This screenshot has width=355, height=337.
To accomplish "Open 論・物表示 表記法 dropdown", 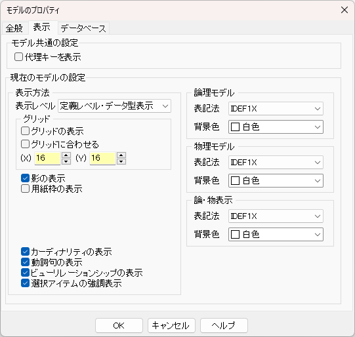I will [276, 216].
